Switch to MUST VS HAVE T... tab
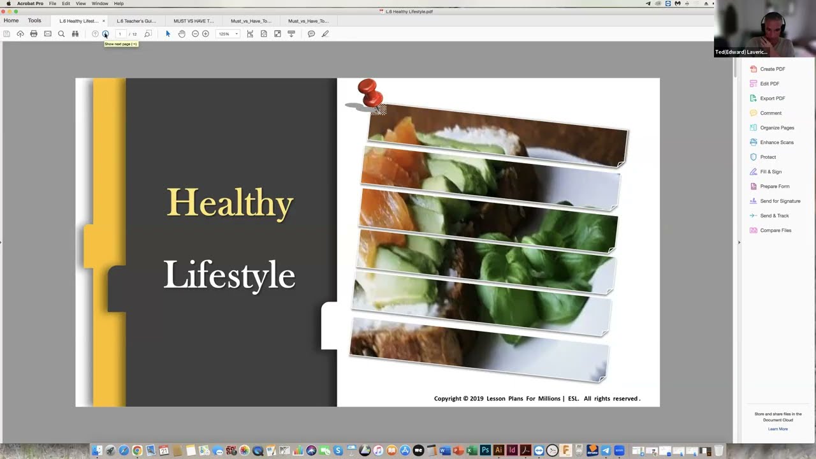 [x=194, y=21]
